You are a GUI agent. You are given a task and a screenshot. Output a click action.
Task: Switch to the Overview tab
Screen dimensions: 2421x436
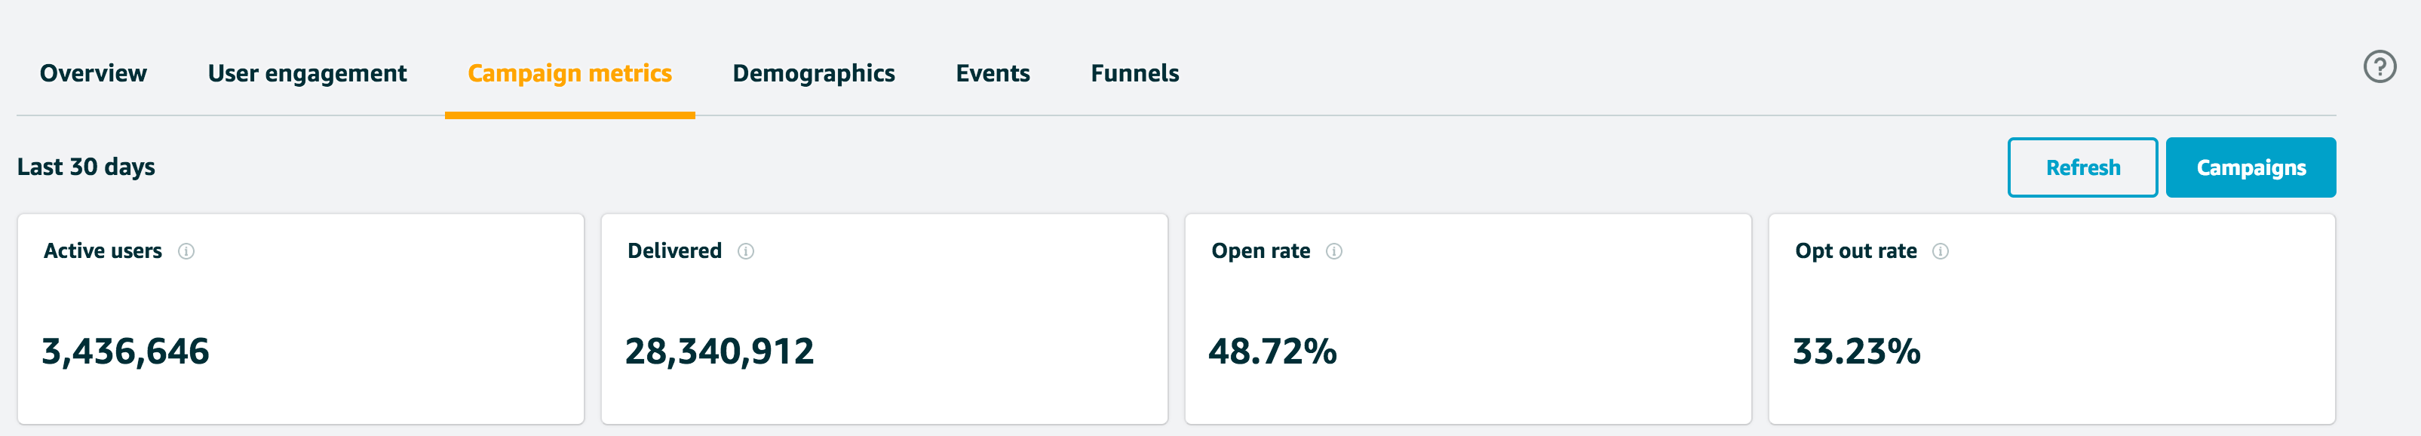coord(93,73)
